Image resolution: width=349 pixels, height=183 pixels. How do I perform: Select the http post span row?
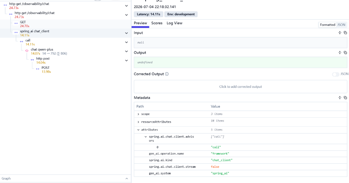[x=65, y=60]
